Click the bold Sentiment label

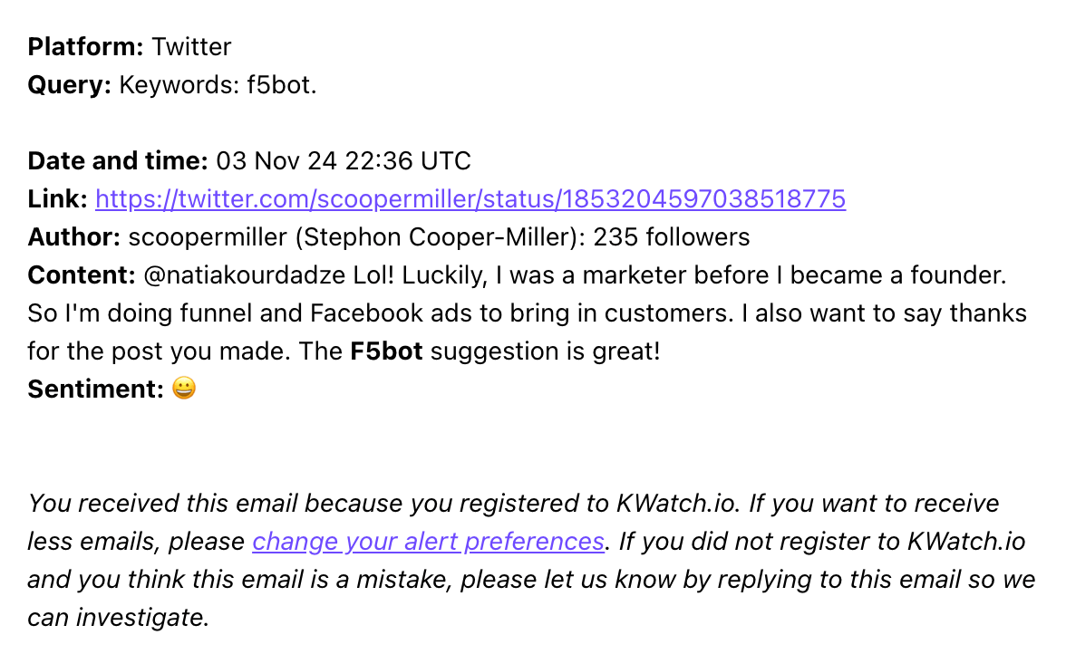pos(96,390)
